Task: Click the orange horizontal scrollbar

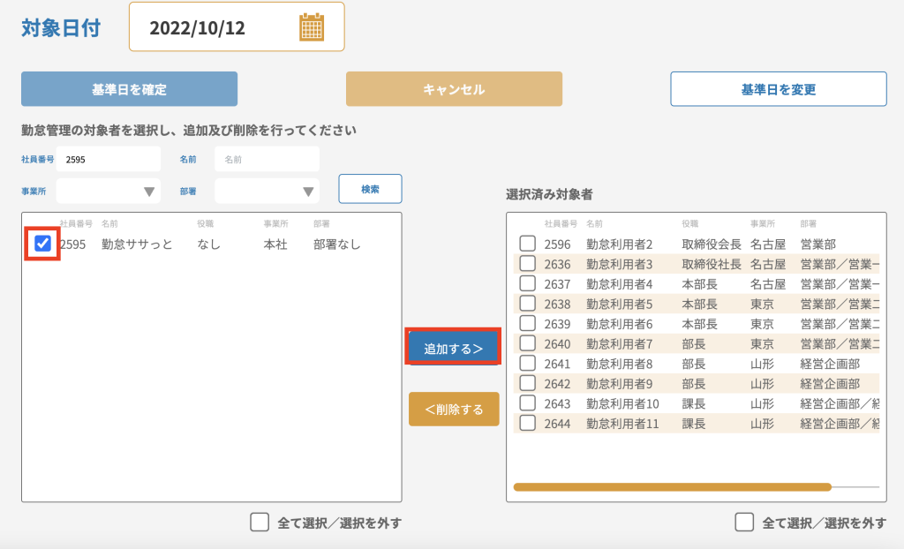Action: pos(672,487)
